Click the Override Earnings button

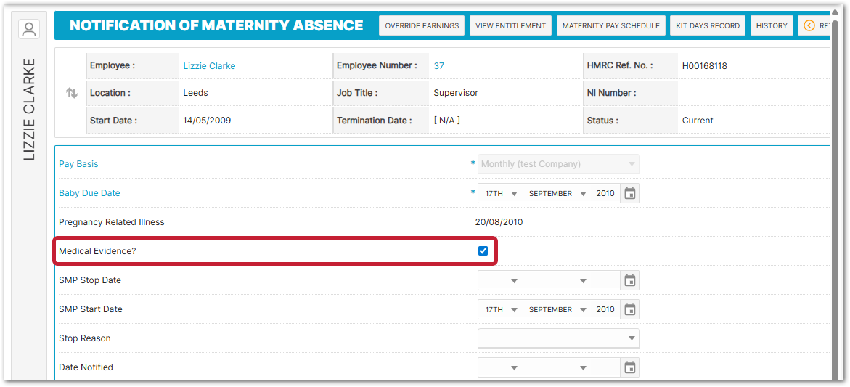(x=422, y=26)
